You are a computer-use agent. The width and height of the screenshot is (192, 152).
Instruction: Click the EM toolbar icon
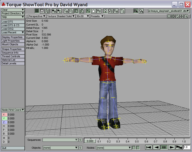(116, 11)
